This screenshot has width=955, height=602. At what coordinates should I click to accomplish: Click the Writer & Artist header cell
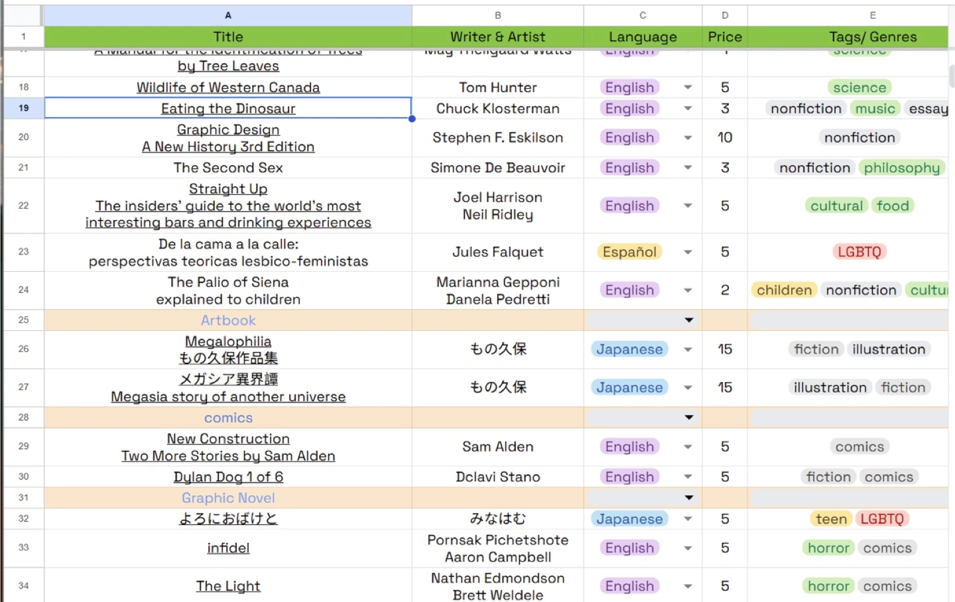498,37
